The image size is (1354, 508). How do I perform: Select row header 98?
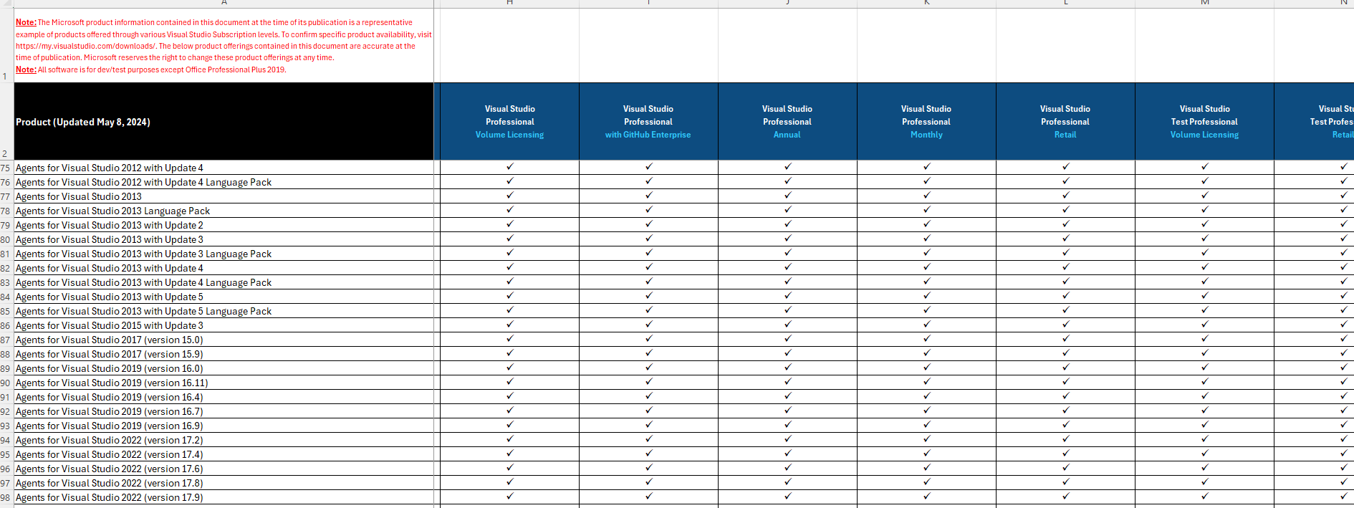tap(6, 497)
